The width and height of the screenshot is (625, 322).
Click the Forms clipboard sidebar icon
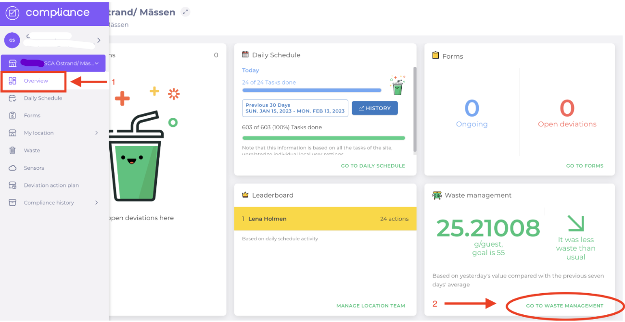pyautogui.click(x=13, y=115)
